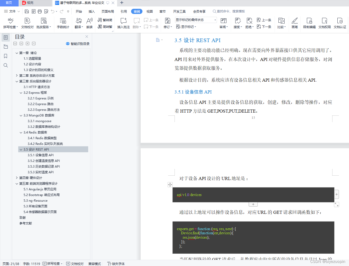Switch to the 页面布局 ribbon tab
349x266 pixels.
click(x=108, y=11)
